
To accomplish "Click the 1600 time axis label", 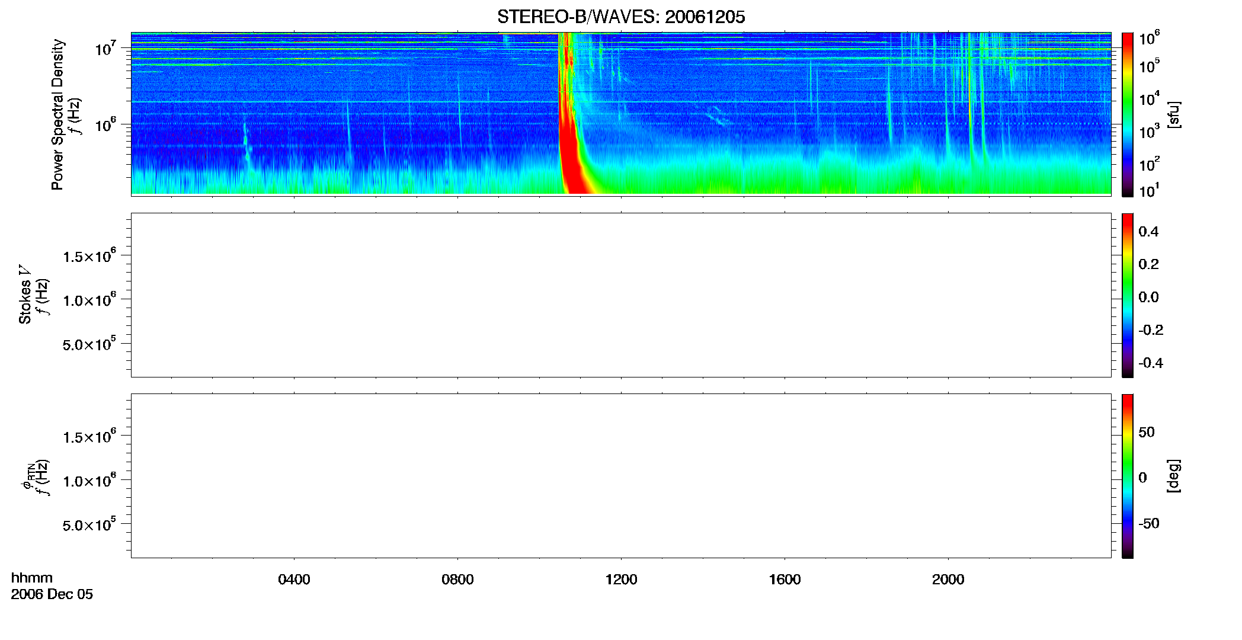I will point(785,580).
